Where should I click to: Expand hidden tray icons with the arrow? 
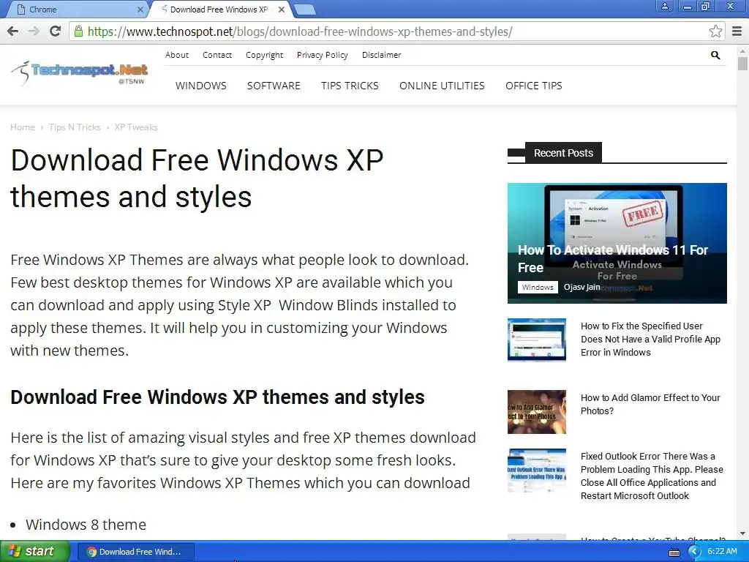click(694, 552)
